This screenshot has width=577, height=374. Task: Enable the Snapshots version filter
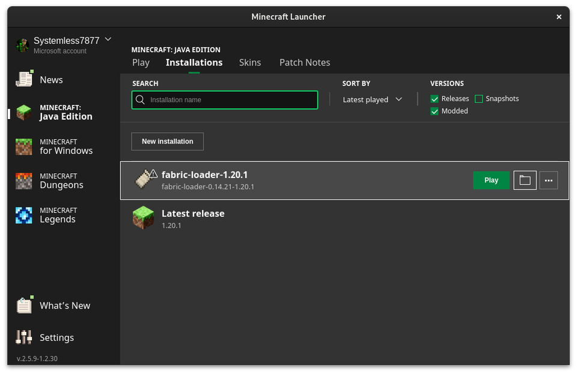[x=478, y=98]
